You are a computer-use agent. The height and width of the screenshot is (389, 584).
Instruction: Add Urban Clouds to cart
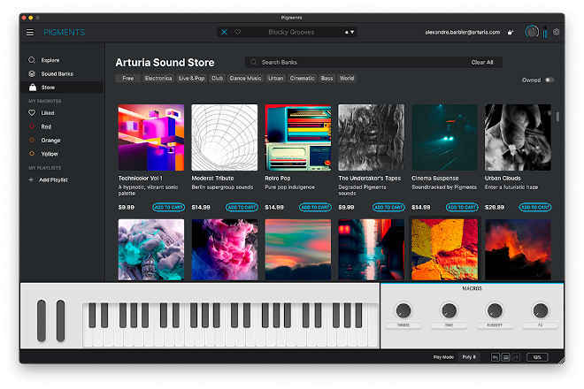click(x=535, y=208)
